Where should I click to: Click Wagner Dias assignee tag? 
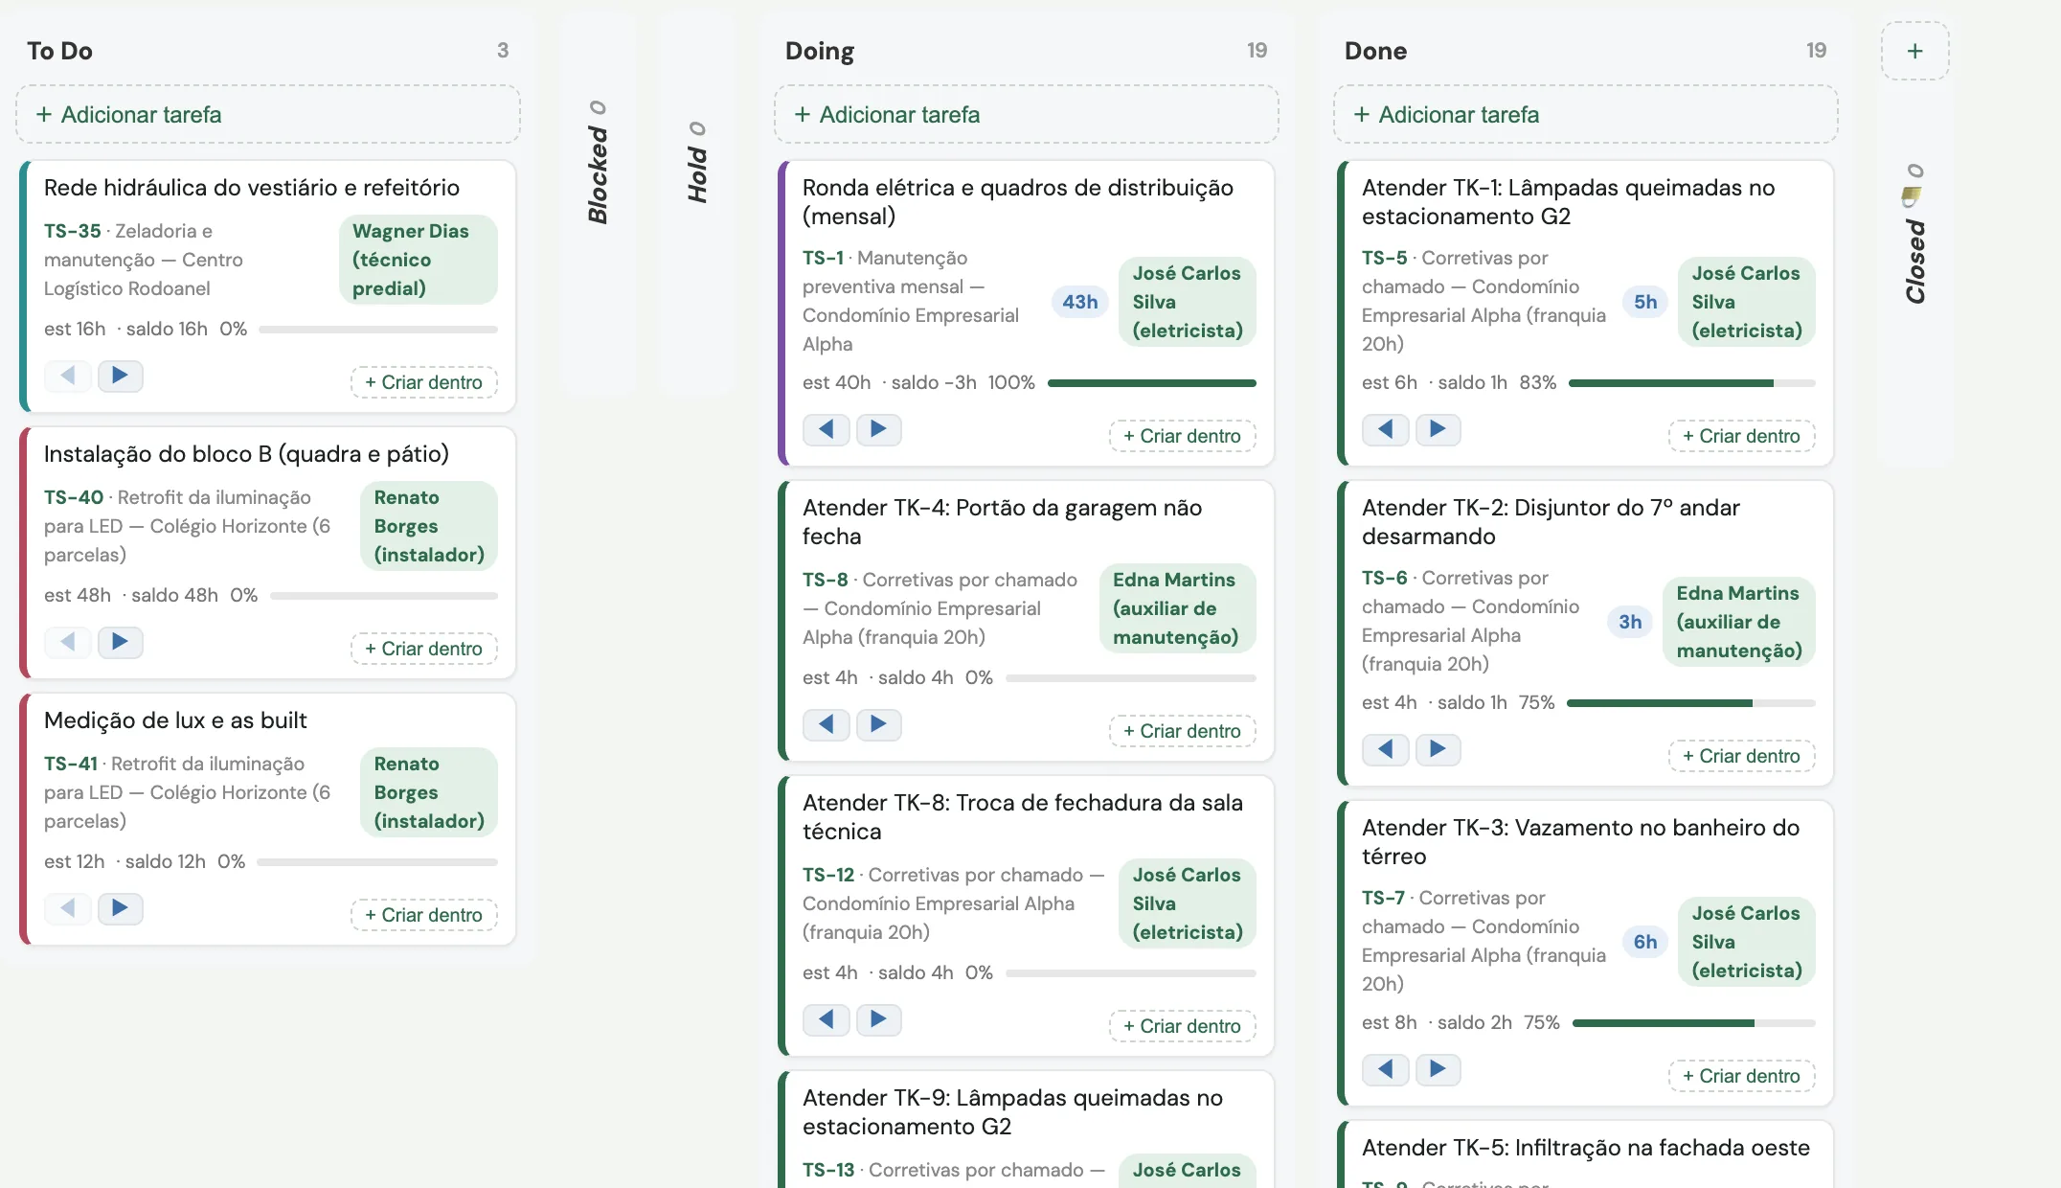419,260
